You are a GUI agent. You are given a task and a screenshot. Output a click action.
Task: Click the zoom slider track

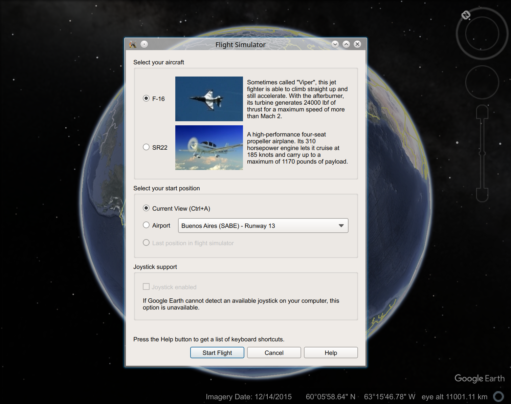[x=482, y=153]
